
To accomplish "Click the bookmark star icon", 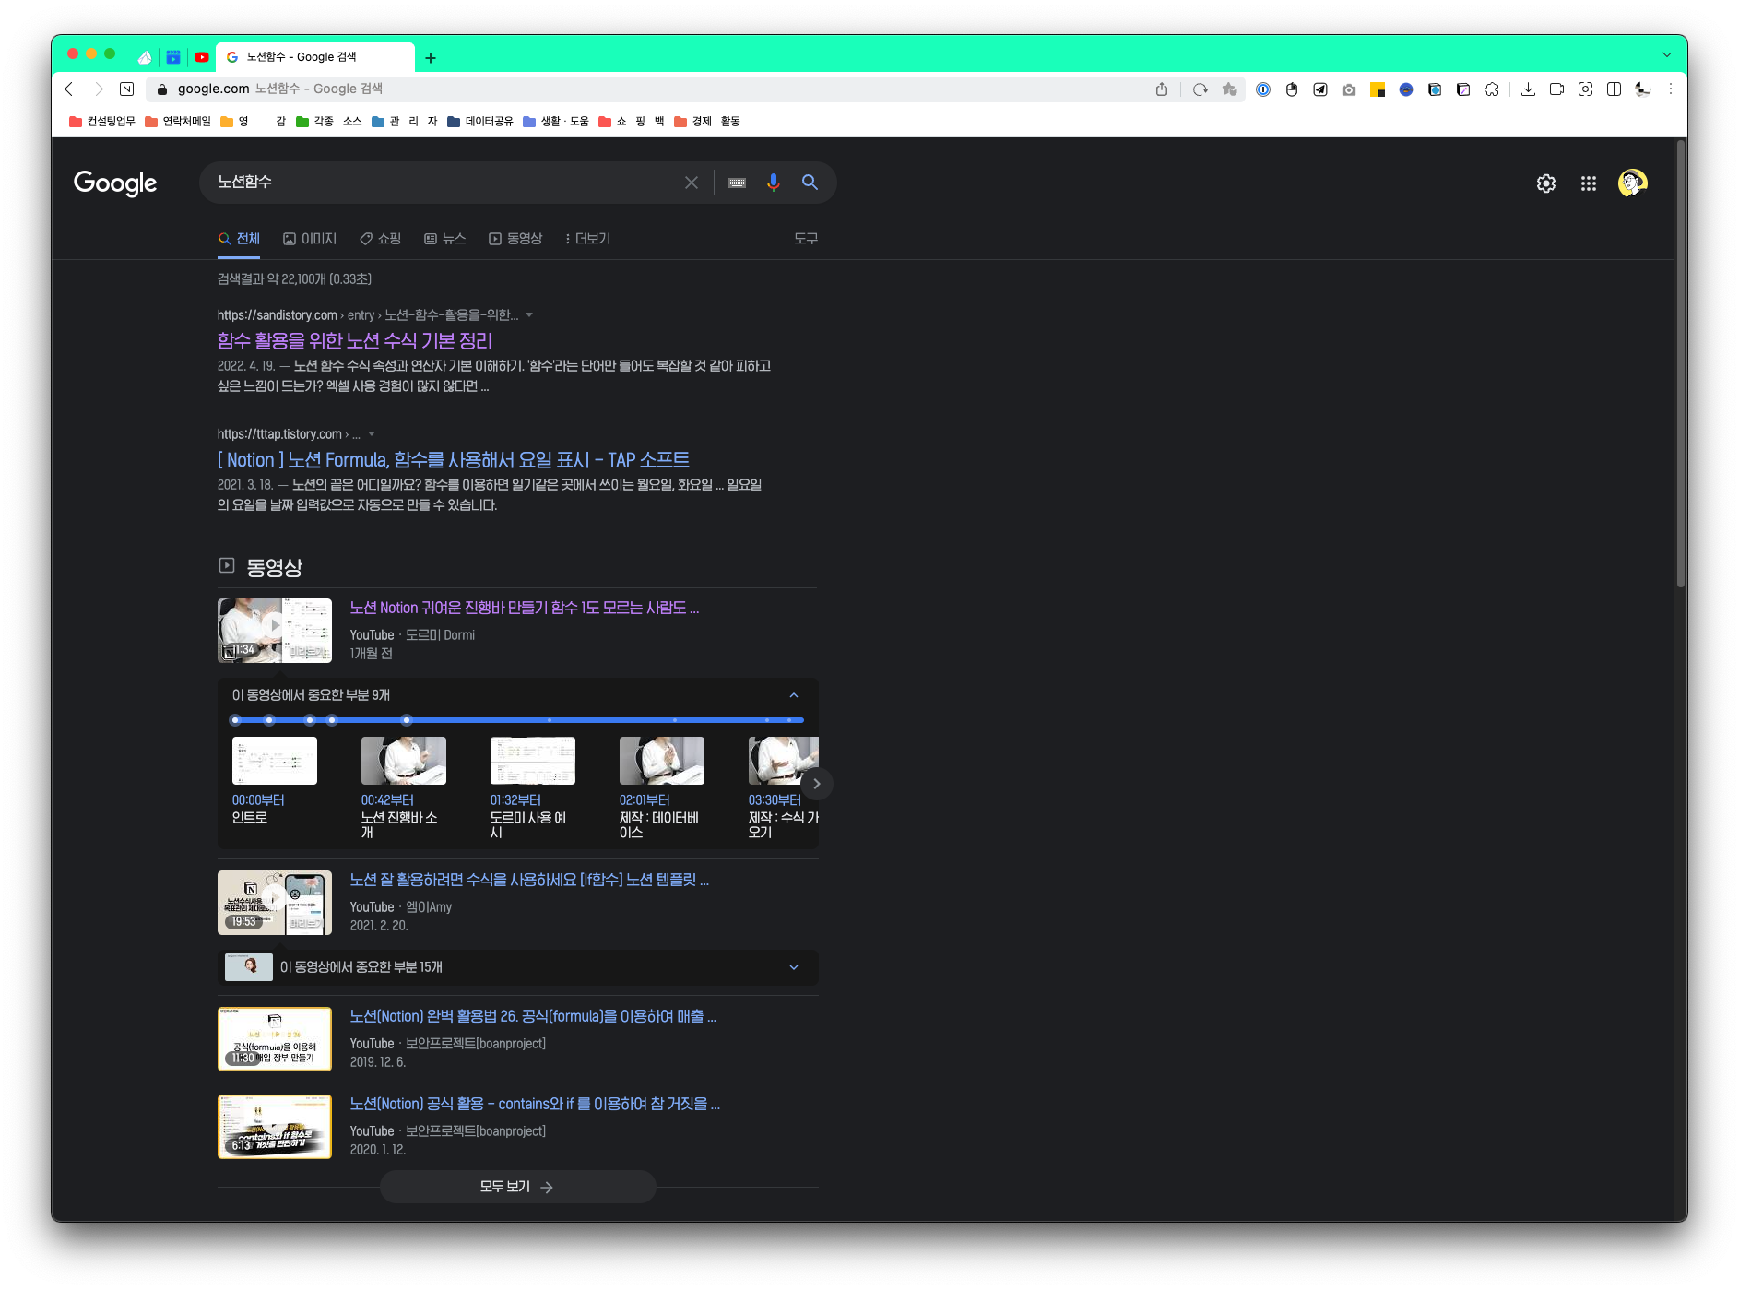I will click(x=1229, y=89).
